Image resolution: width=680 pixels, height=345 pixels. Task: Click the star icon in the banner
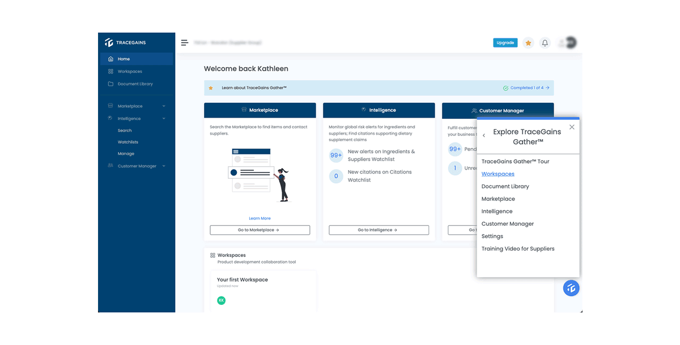click(x=211, y=88)
